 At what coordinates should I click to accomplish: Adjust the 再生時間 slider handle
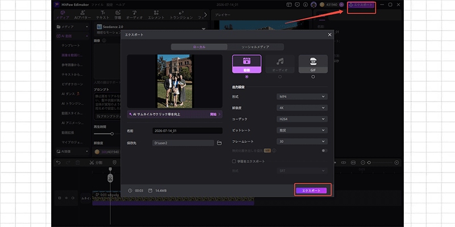pos(111,134)
